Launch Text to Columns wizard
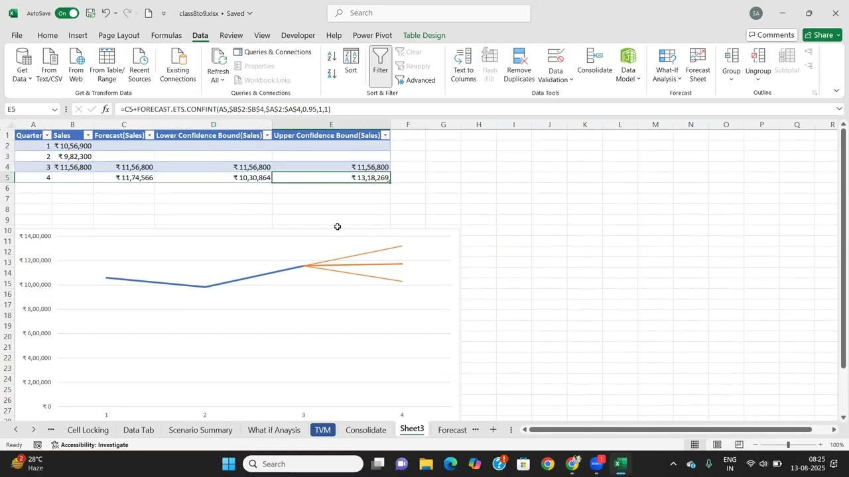Viewport: 849px width, 477px height. click(464, 65)
